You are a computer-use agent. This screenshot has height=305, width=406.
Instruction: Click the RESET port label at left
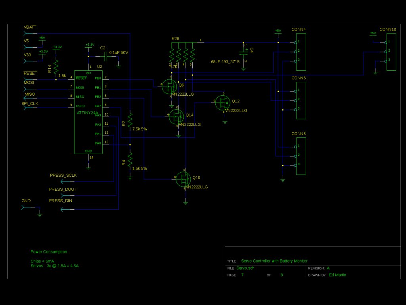(30, 73)
